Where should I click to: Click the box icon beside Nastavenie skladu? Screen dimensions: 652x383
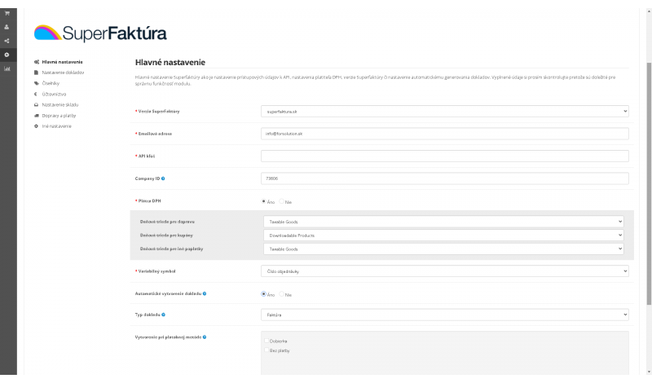[x=37, y=105]
